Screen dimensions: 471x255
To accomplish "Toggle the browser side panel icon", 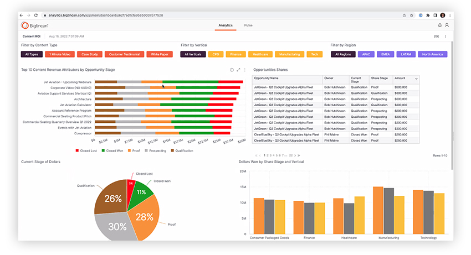I will 435,15.
